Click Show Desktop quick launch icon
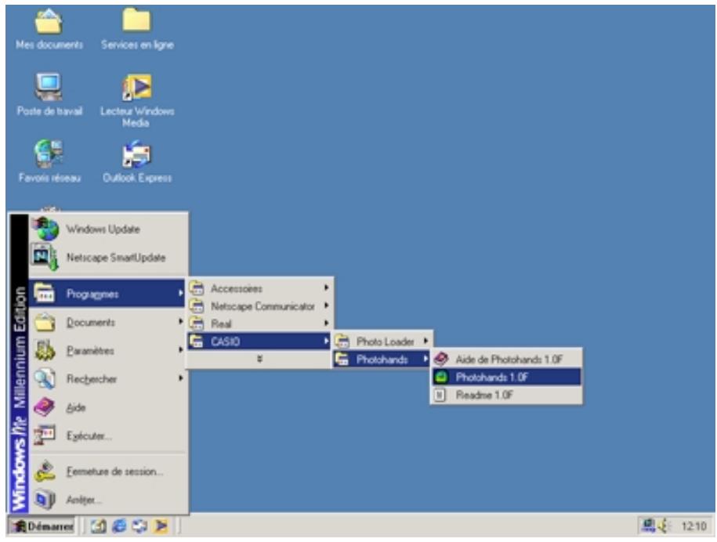 [x=98, y=526]
